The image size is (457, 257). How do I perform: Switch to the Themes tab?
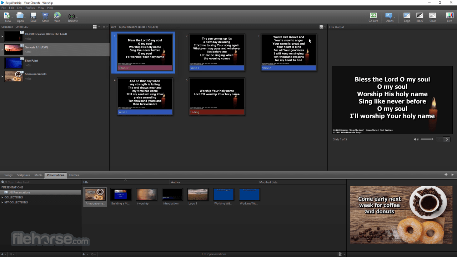(x=74, y=175)
